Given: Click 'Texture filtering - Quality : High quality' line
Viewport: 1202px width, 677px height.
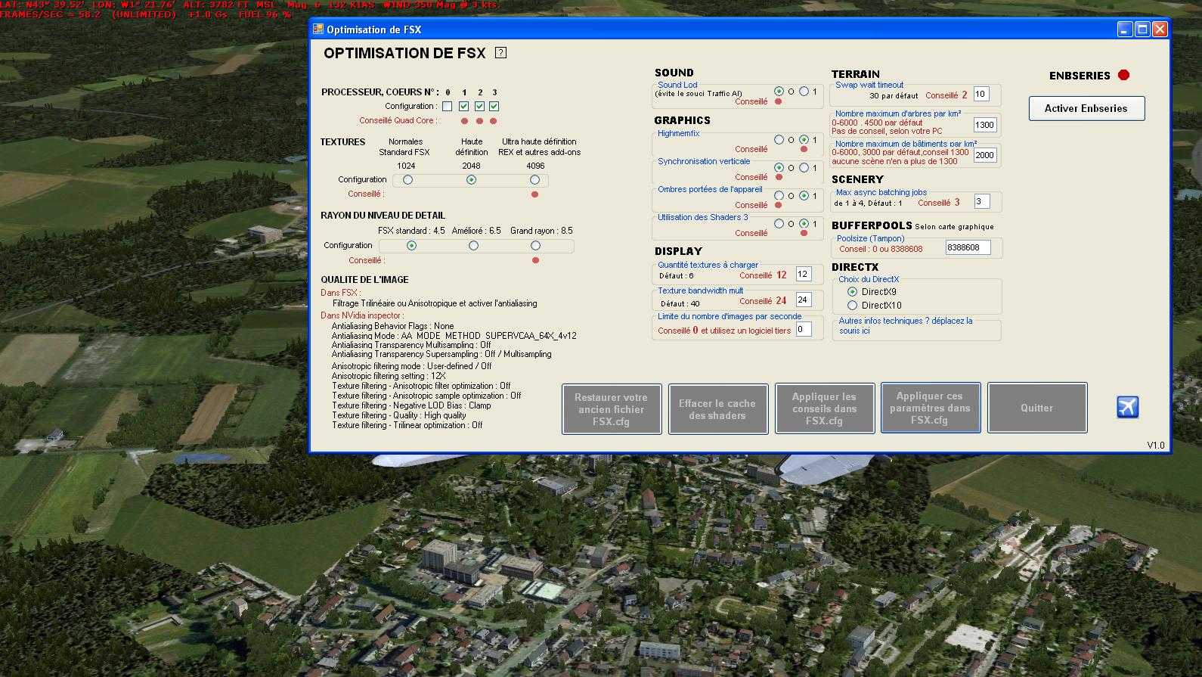Looking at the screenshot, I should [398, 415].
